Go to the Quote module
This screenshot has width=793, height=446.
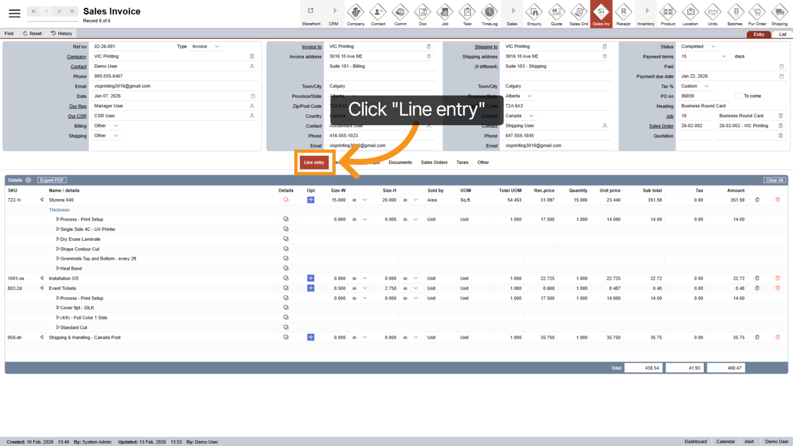pyautogui.click(x=557, y=14)
